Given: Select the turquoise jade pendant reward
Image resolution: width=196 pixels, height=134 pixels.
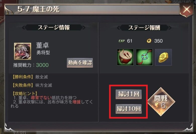Looking at the screenshot, I should tap(144, 57).
